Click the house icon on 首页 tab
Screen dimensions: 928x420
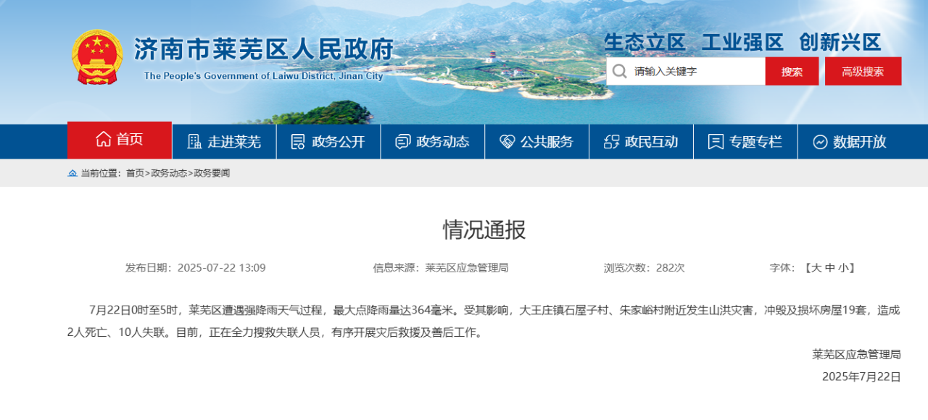click(103, 139)
